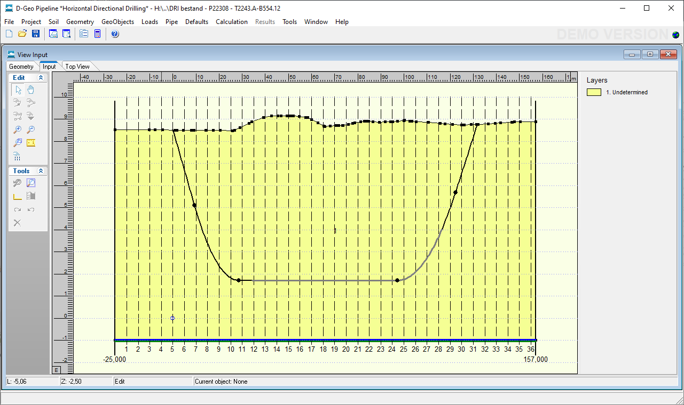Collapse the Edit panel chevron
This screenshot has width=684, height=405.
(41, 78)
